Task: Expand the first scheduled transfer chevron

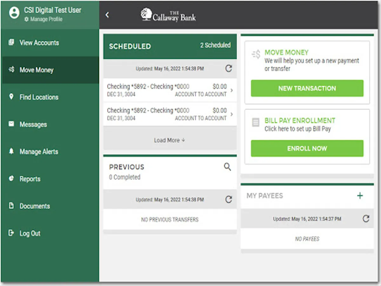Action: [231, 90]
